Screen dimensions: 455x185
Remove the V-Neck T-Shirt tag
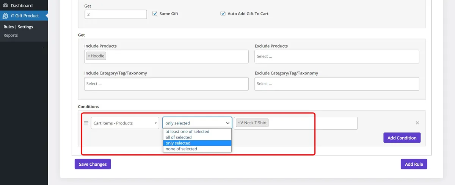click(x=238, y=123)
